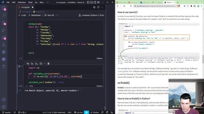
Task: Open the Run and Debug view
Action: 4,30
